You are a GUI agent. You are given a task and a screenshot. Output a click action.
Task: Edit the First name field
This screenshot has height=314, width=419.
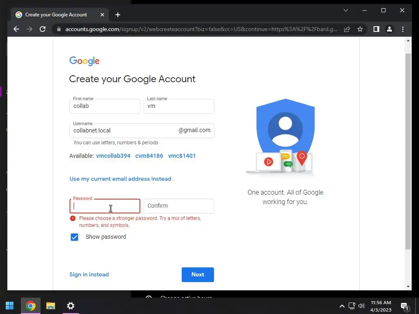pyautogui.click(x=105, y=106)
